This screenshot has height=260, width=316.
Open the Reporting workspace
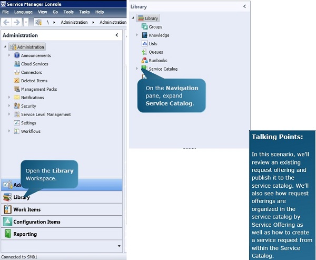(x=25, y=234)
